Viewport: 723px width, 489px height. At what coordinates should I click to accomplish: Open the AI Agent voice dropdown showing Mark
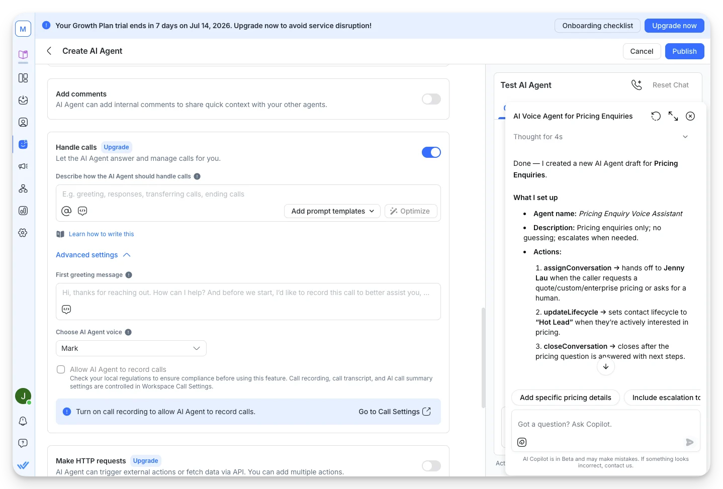(x=131, y=348)
